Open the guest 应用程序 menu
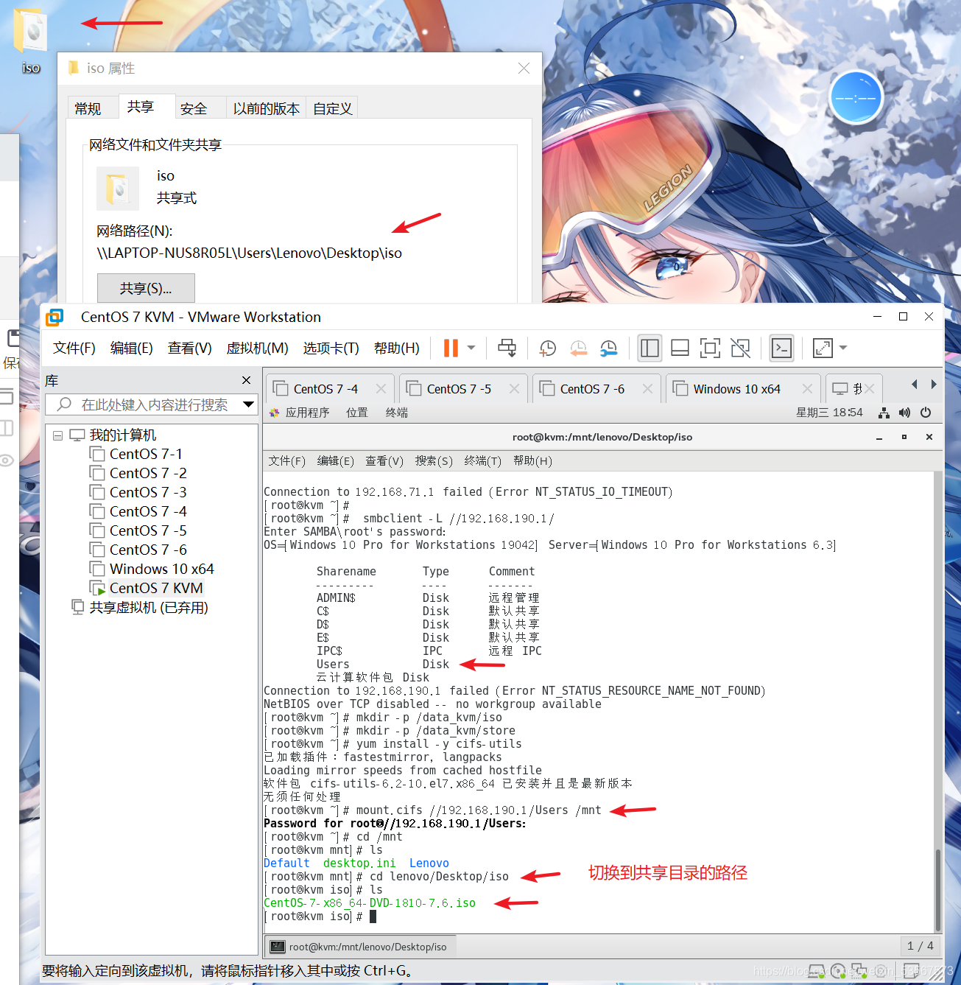Screen dimensions: 961x985 point(300,413)
